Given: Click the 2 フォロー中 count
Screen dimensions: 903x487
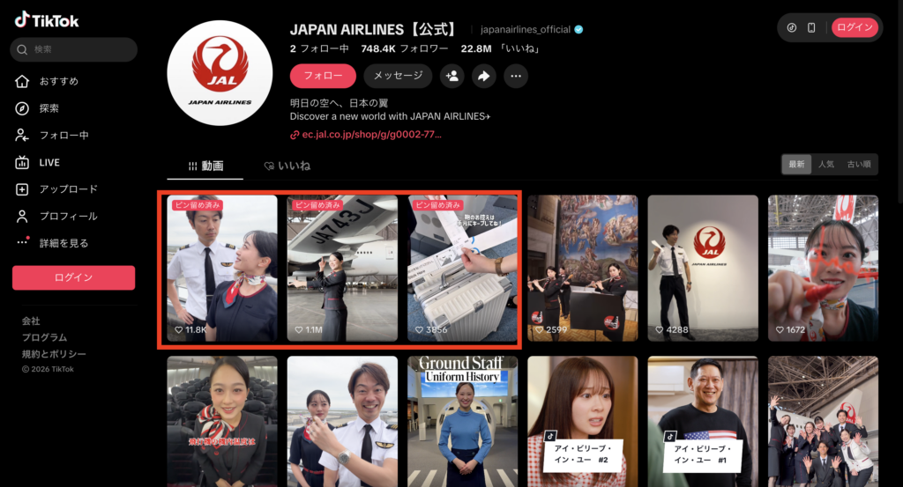Looking at the screenshot, I should point(319,48).
